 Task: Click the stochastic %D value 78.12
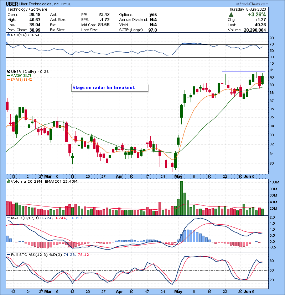(x=83, y=255)
